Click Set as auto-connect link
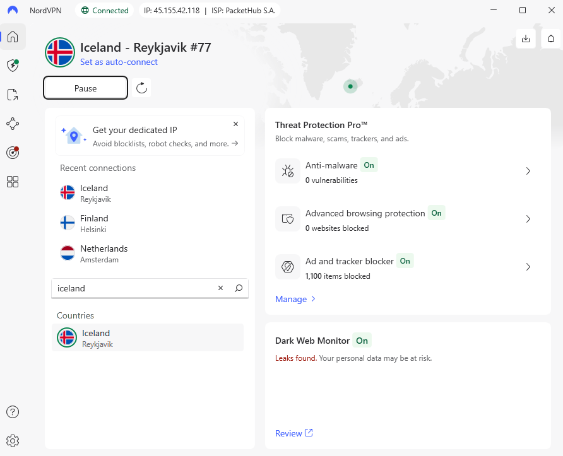563x456 pixels. [119, 62]
